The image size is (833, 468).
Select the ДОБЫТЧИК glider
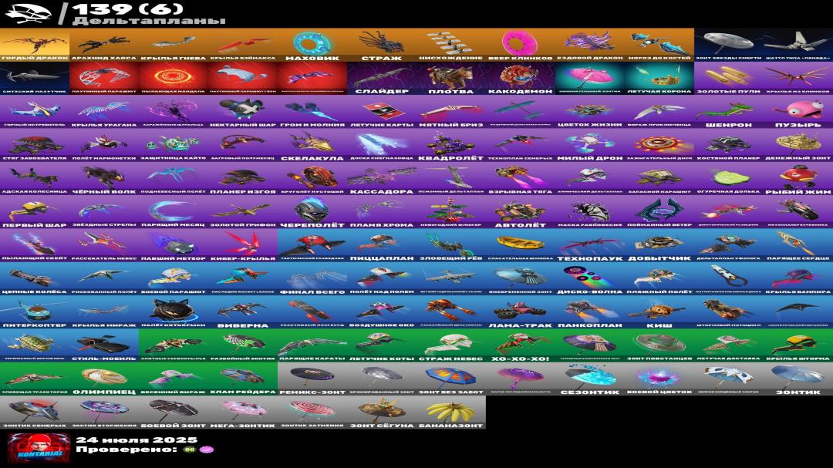(x=659, y=245)
